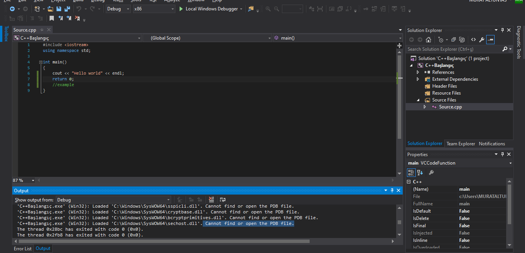
Task: Select Source.cpp in Solution Explorer
Action: point(450,107)
